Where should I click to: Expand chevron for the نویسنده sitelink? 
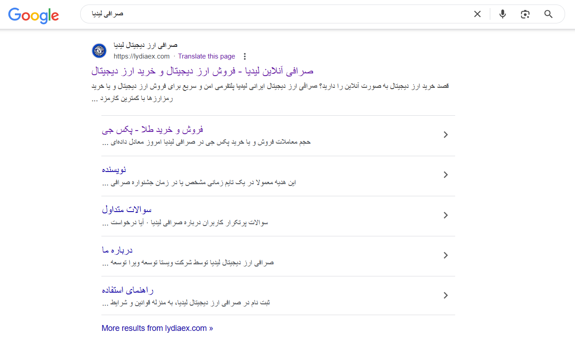coord(446,175)
